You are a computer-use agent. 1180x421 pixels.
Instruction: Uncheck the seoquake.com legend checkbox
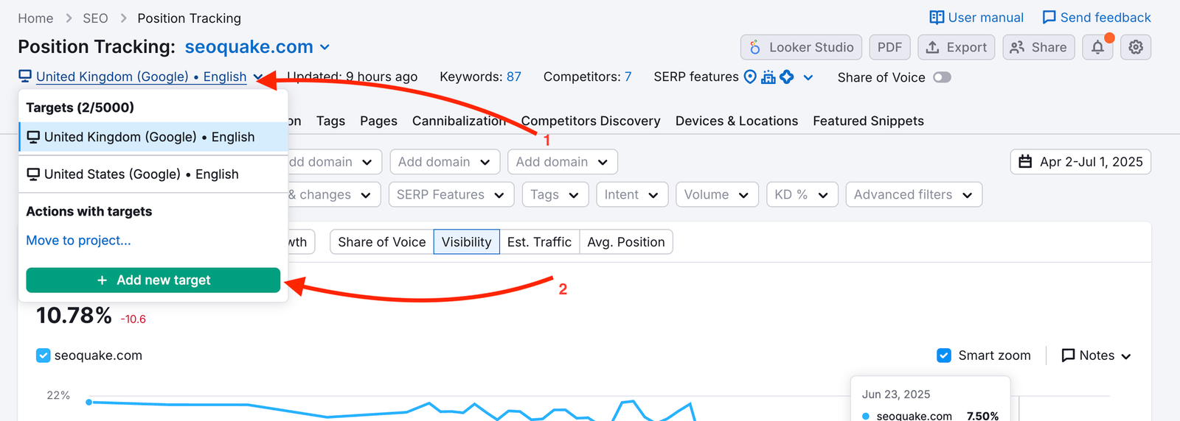pyautogui.click(x=44, y=355)
